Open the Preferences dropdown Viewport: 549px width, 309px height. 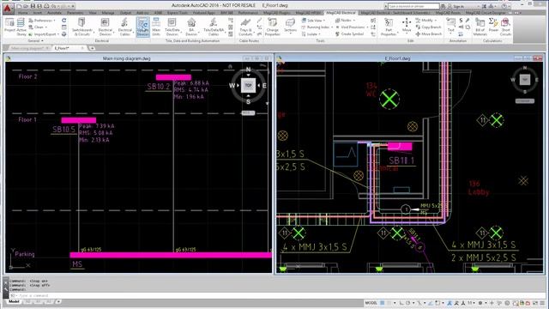click(x=42, y=21)
